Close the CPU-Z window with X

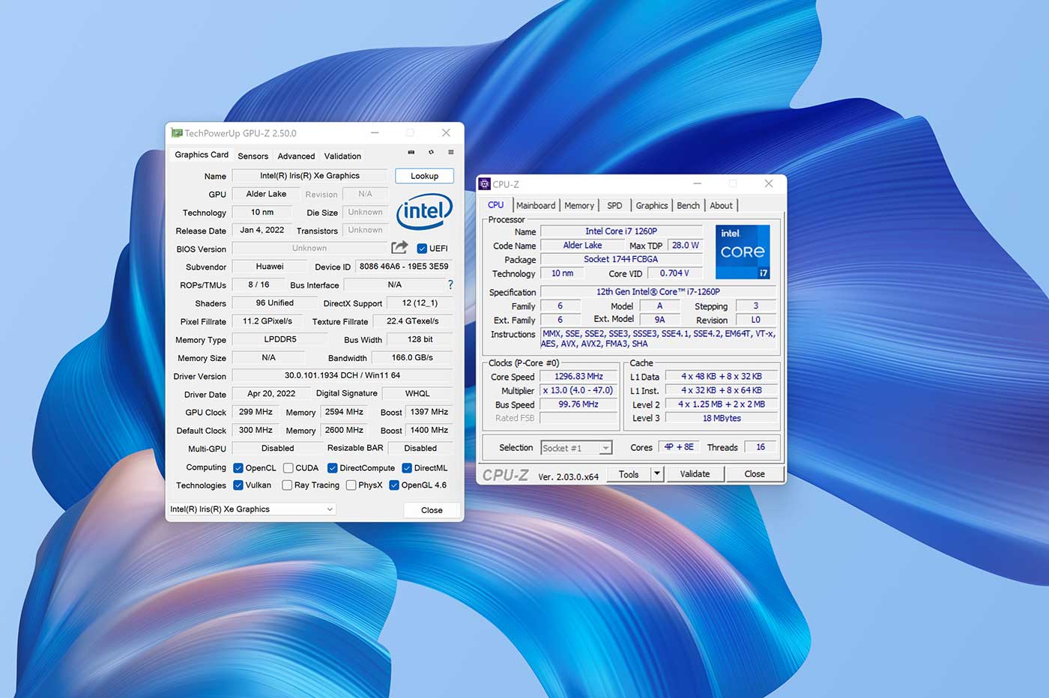pos(768,183)
